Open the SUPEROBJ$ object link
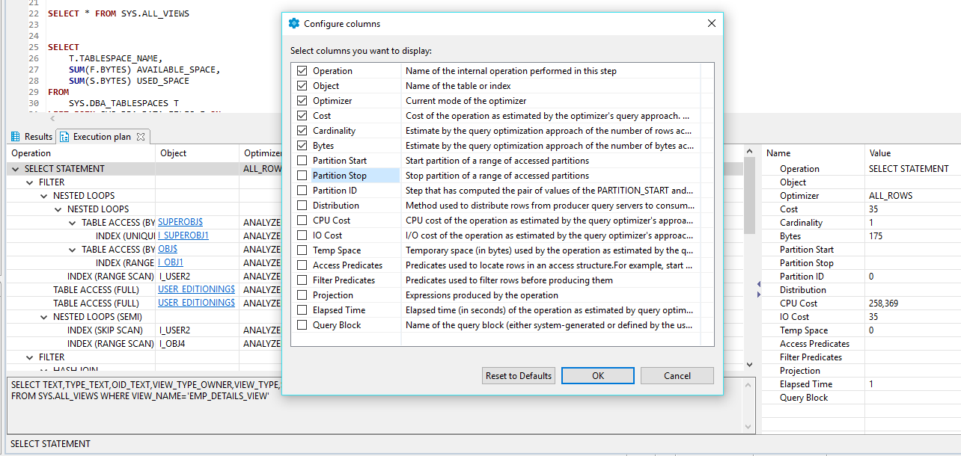The height and width of the screenshot is (456, 961). (x=180, y=222)
